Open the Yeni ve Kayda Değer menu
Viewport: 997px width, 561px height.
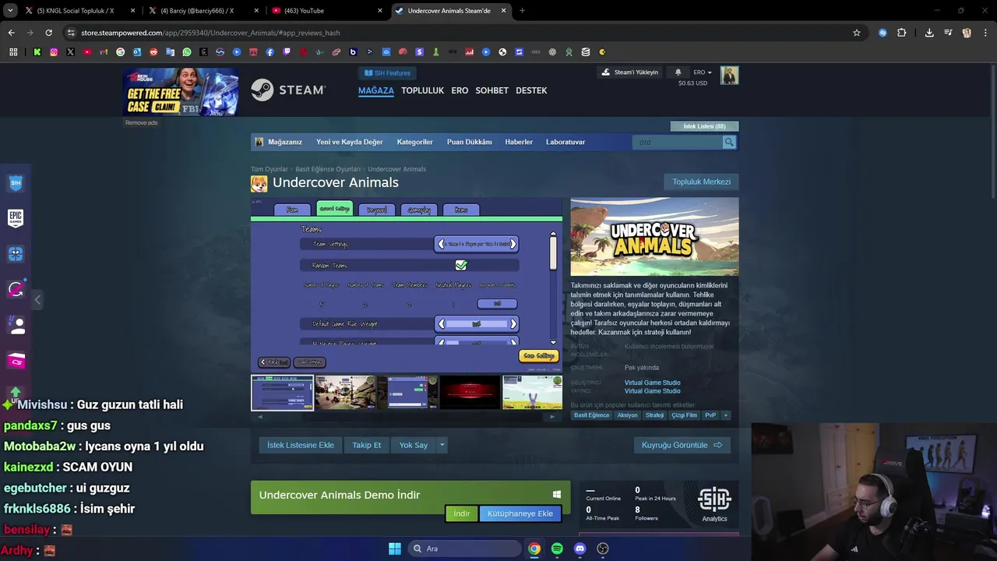350,142
